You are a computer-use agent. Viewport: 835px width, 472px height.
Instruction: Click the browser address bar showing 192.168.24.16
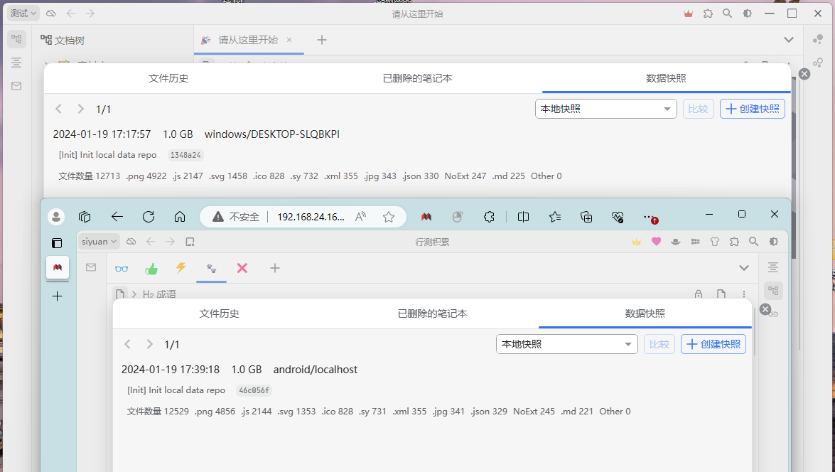310,217
